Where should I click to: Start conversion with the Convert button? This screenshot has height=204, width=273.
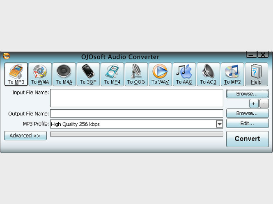247,139
